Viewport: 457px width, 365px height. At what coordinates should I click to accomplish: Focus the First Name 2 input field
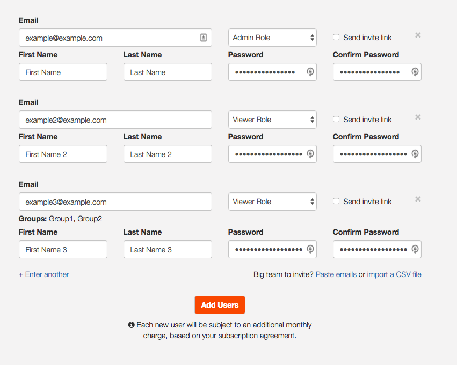click(x=63, y=154)
